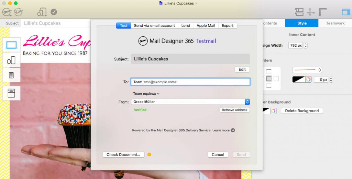
Task: Open the background color wheel picker
Action: pos(273,111)
